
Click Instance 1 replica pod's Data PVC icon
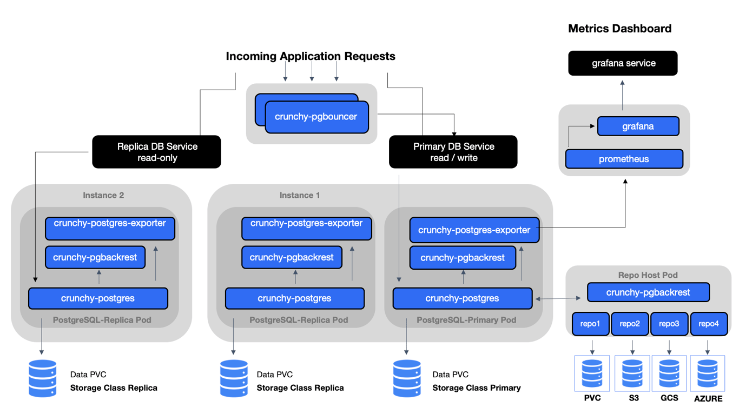coord(234,379)
